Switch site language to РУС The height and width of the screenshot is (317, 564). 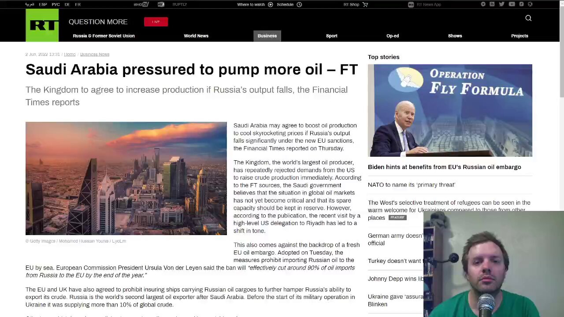[56, 4]
